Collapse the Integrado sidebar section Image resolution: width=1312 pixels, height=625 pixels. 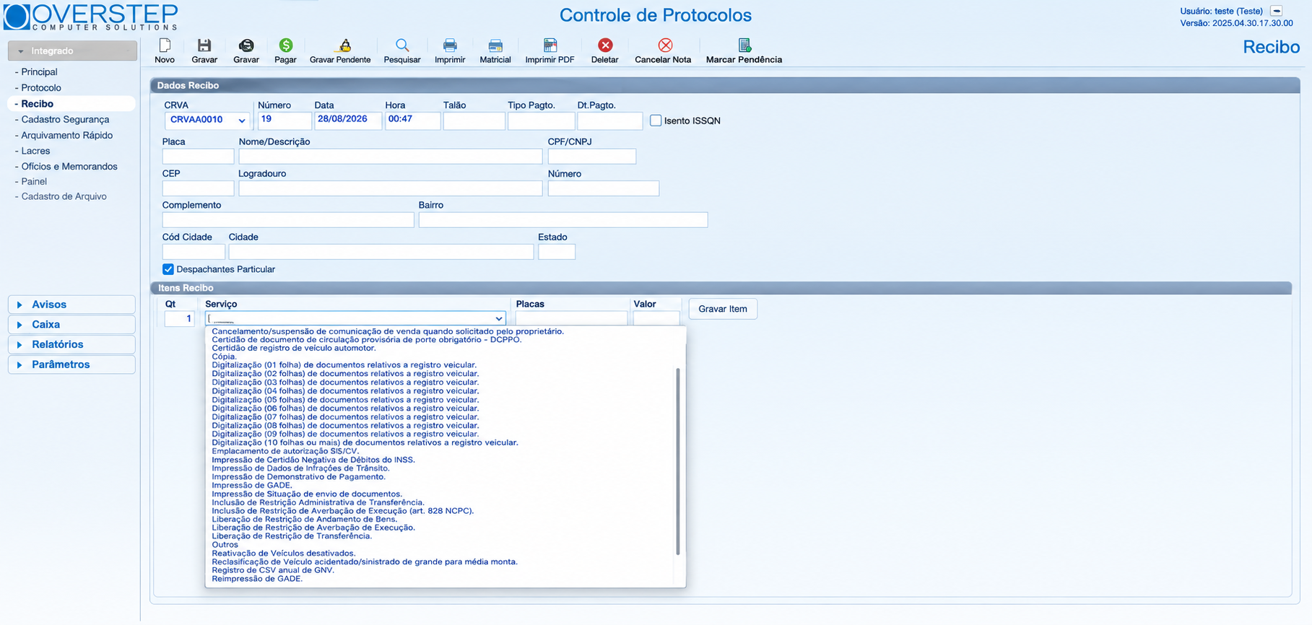[x=72, y=51]
